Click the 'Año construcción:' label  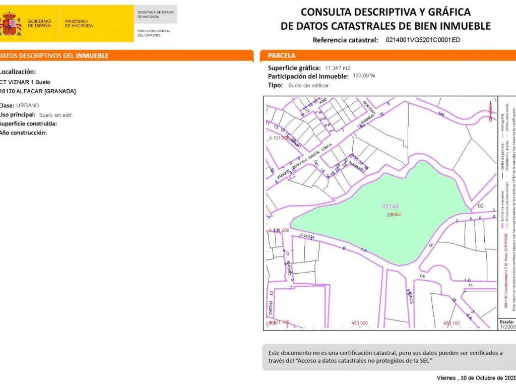pyautogui.click(x=23, y=133)
